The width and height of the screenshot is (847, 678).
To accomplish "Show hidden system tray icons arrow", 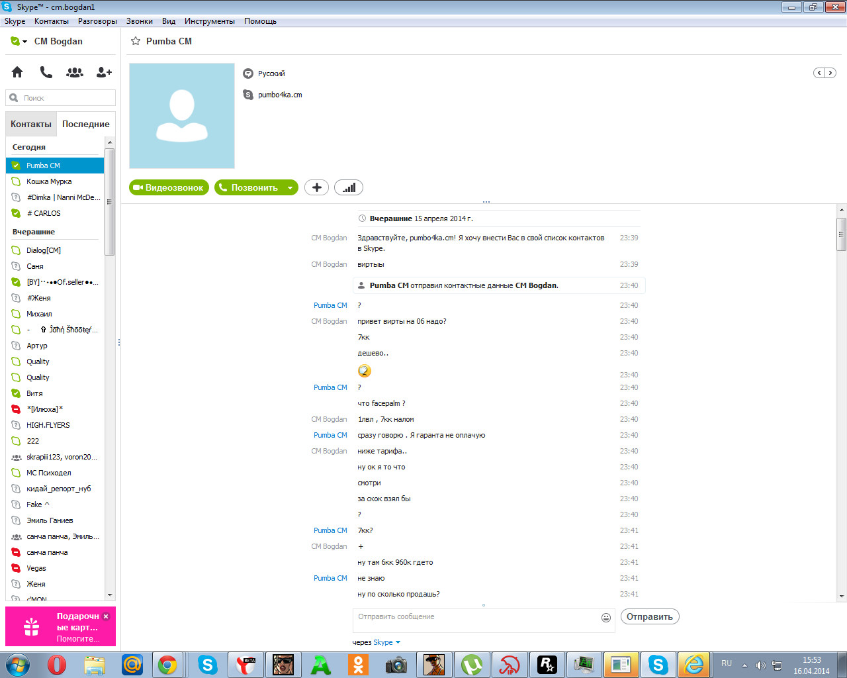I will (x=744, y=665).
